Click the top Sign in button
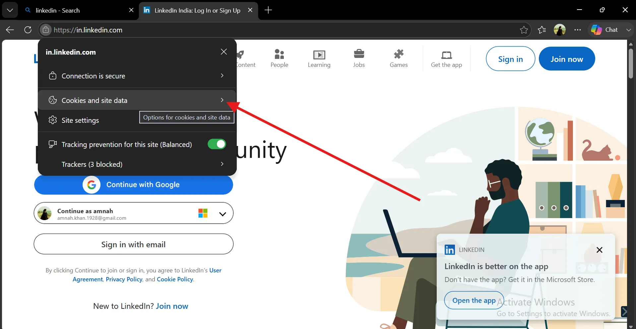636x329 pixels. tap(510, 59)
